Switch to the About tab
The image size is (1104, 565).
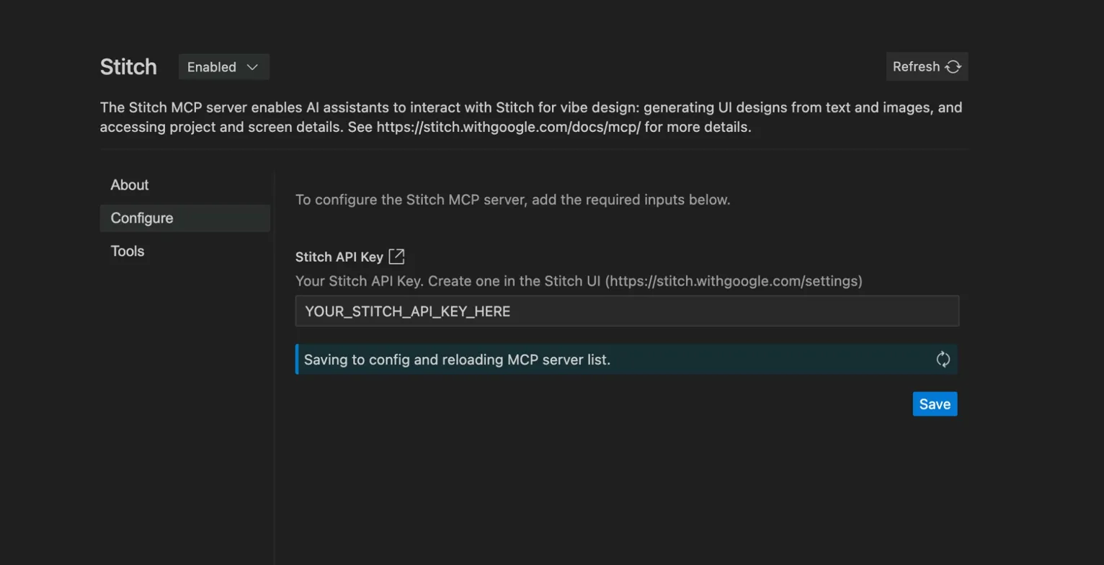tap(130, 185)
